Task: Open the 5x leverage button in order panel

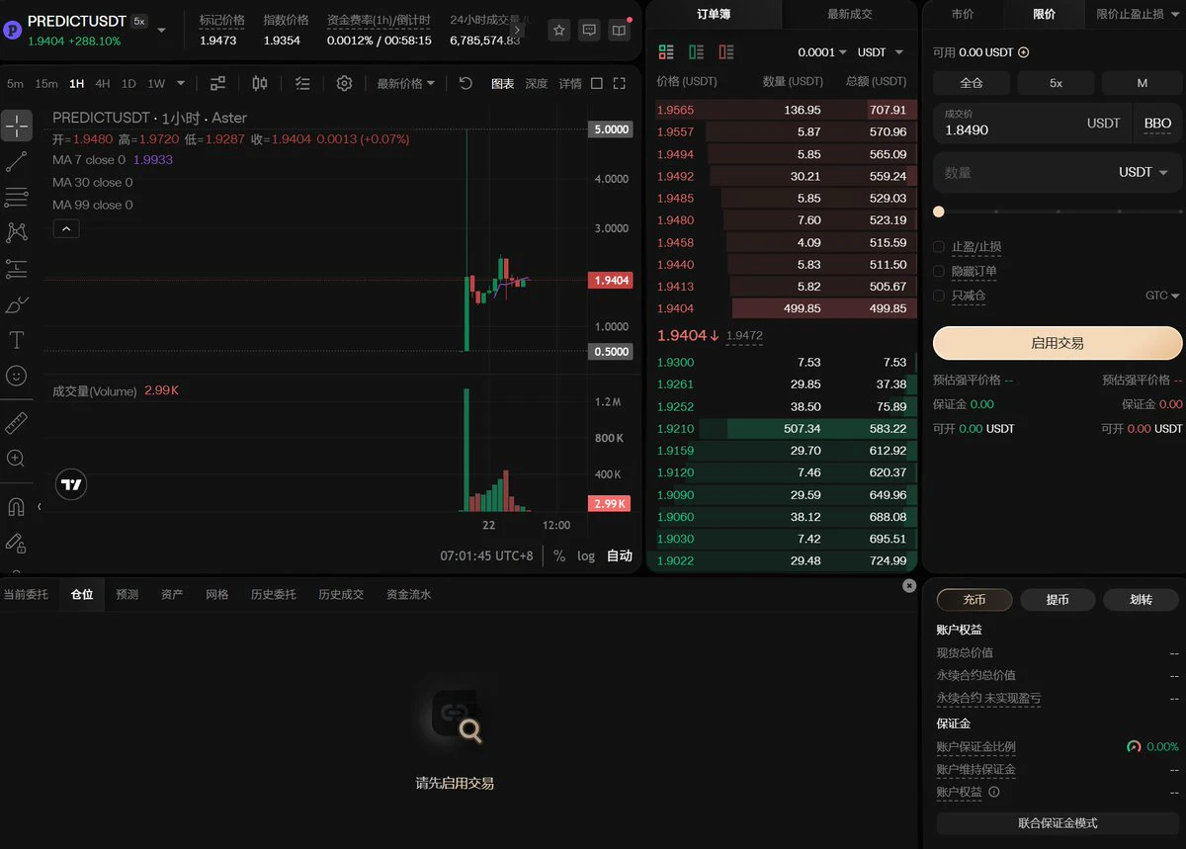Action: [1056, 83]
